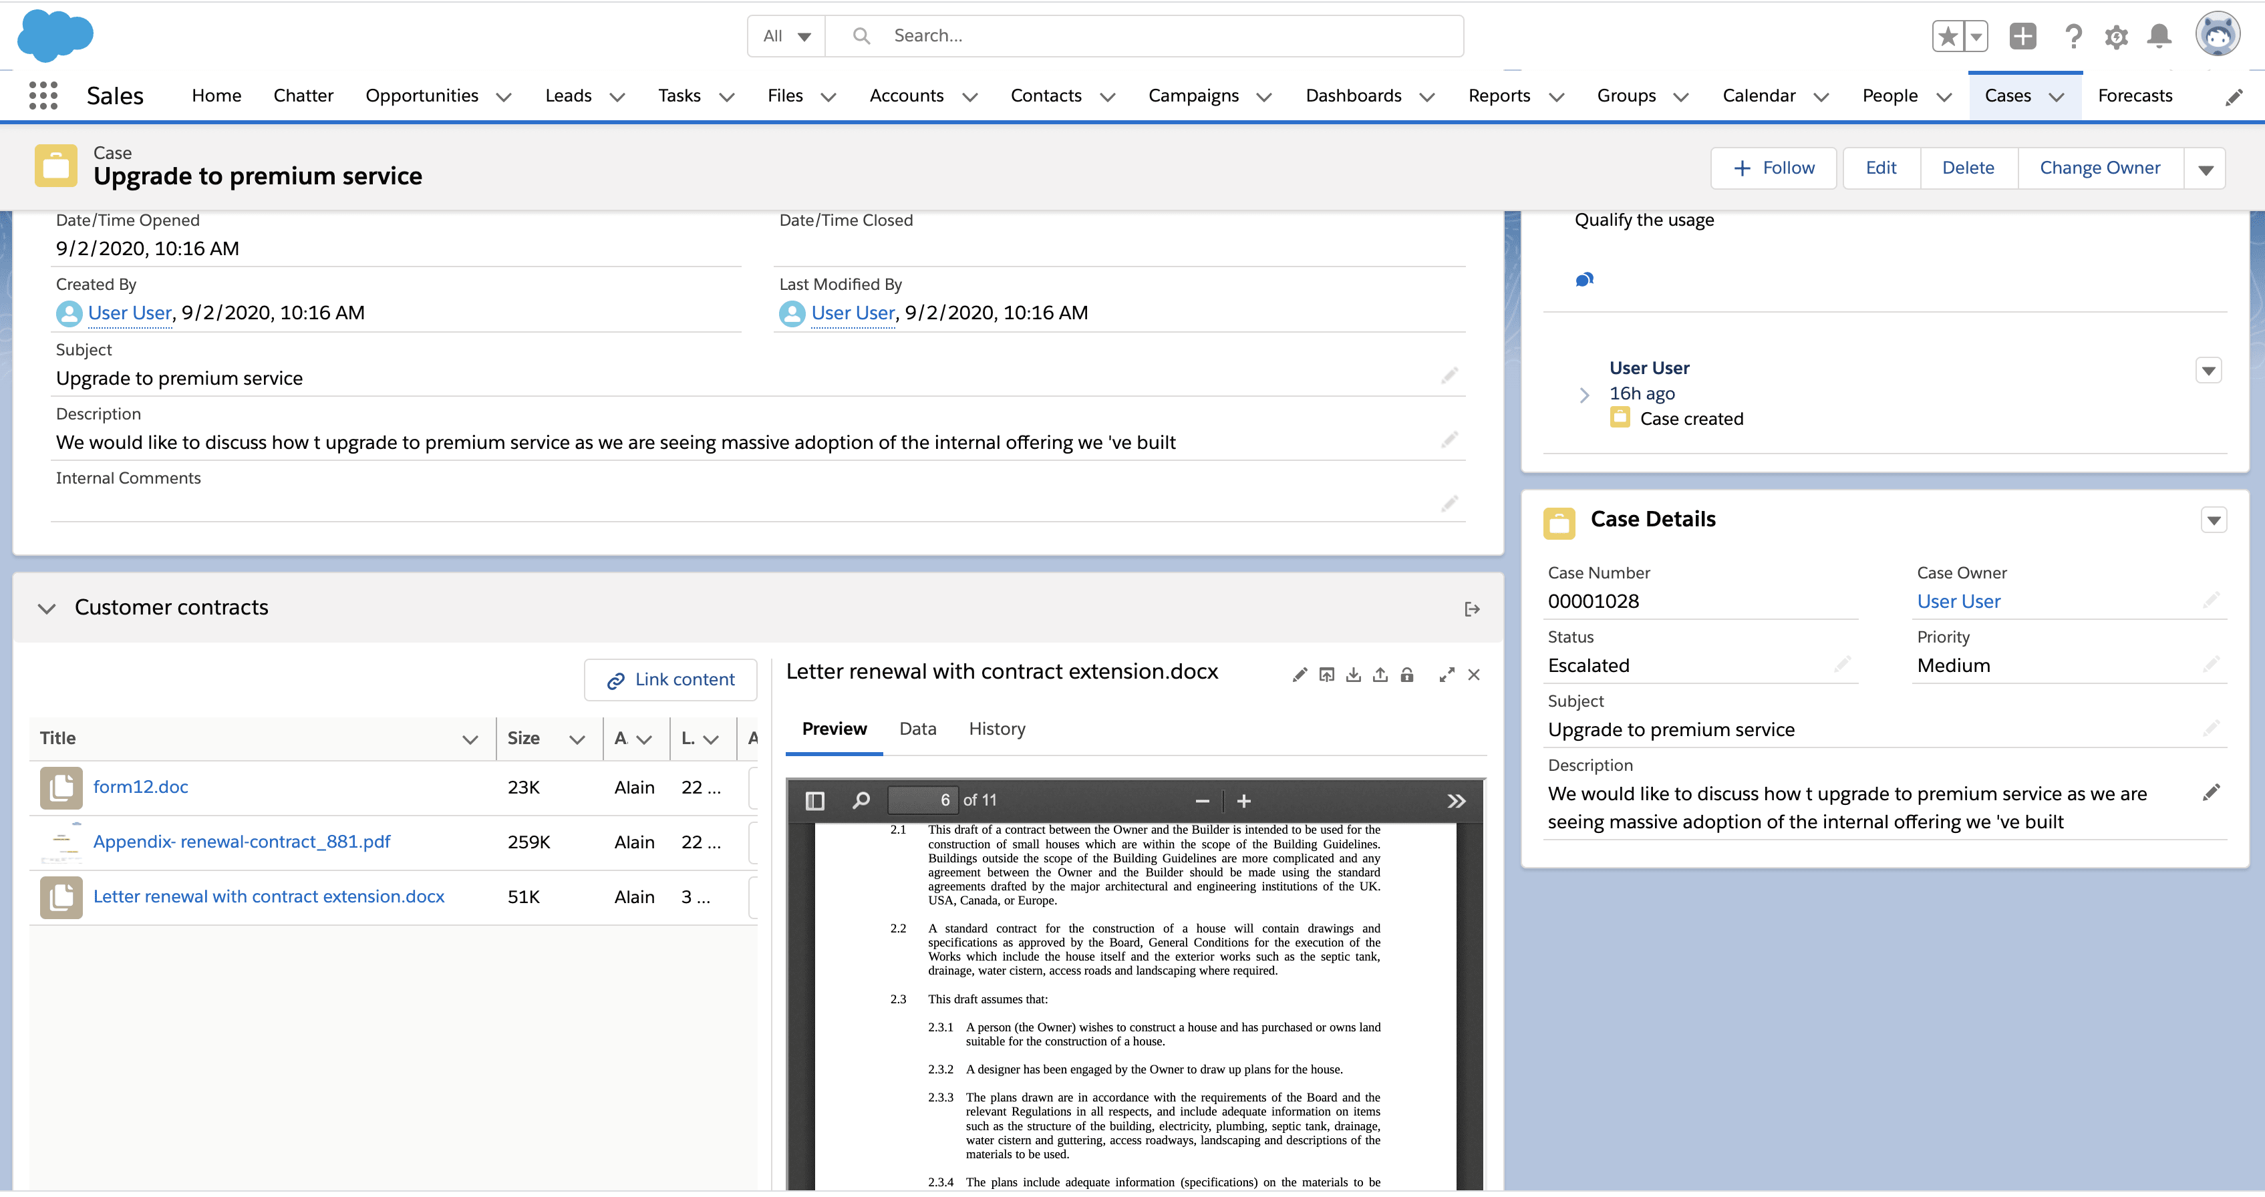
Task: Expand document preview to full screen
Action: coord(1447,675)
